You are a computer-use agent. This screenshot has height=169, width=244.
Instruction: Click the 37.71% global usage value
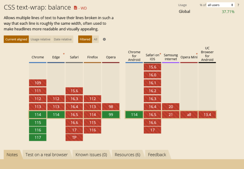[228, 12]
